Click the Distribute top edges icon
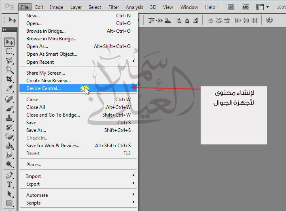The width and height of the screenshot is (286, 211). [210, 20]
